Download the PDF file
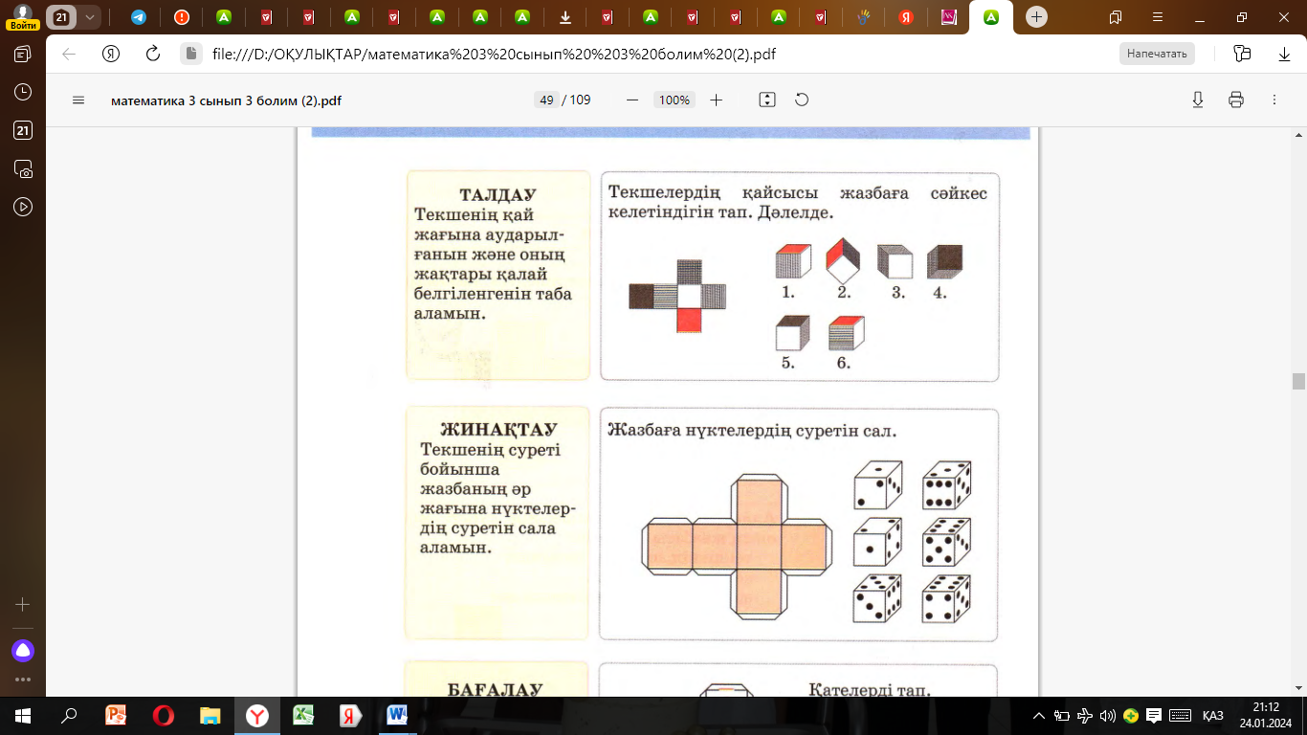Image resolution: width=1307 pixels, height=735 pixels. [1198, 100]
